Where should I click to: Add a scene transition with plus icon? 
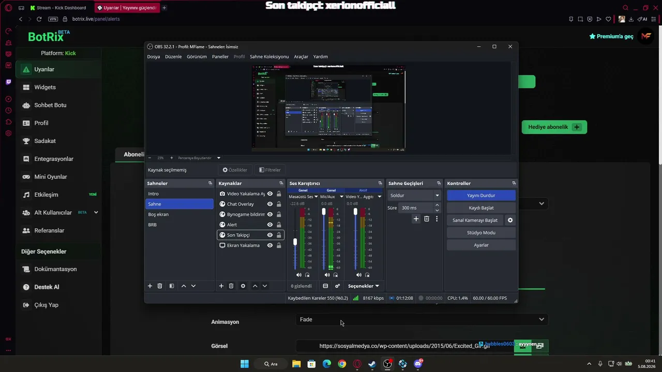[x=416, y=219]
